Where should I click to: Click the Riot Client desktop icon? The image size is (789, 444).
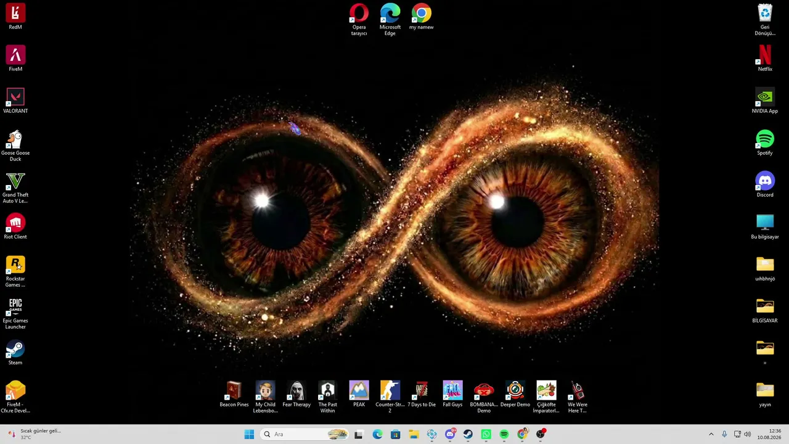15,226
